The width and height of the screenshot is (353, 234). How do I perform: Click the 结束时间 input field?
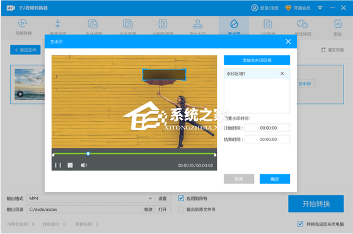click(267, 139)
